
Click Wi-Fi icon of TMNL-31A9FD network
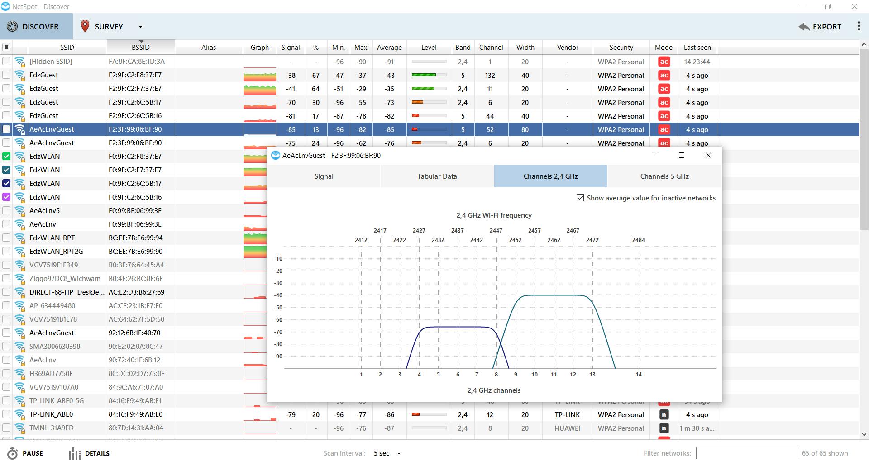(20, 428)
